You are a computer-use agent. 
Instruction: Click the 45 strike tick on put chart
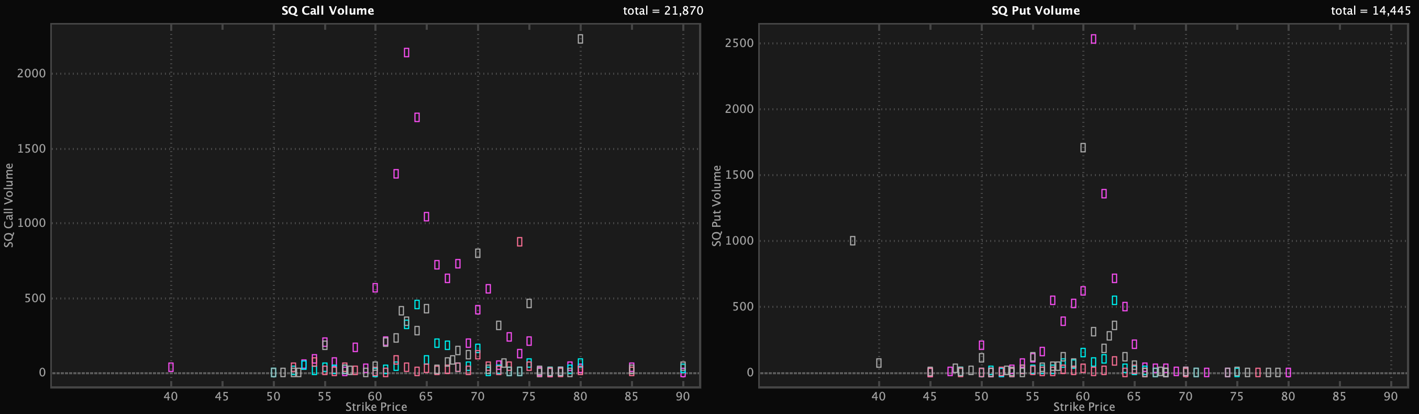point(930,396)
